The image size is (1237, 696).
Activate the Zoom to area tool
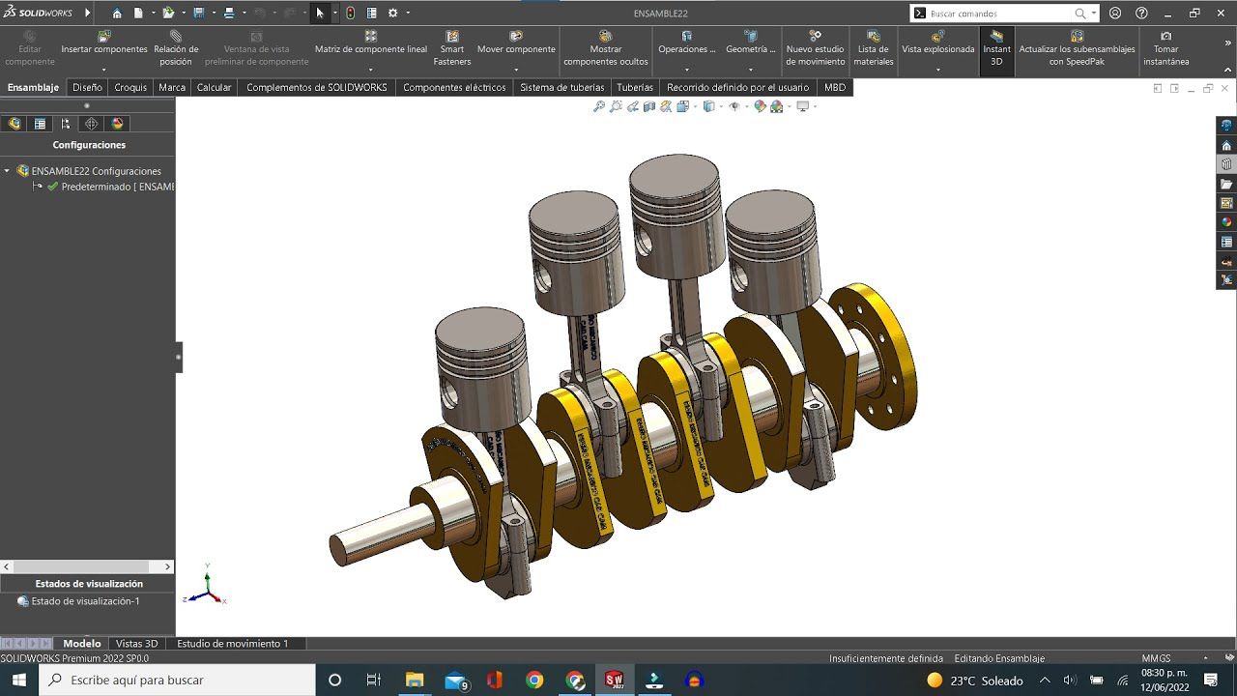(616, 106)
